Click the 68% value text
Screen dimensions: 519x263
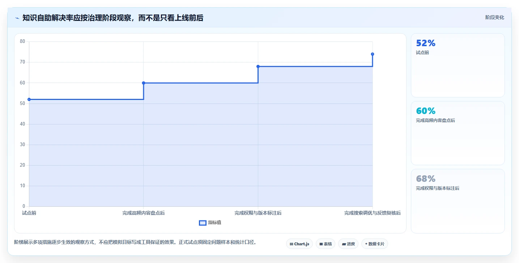[426, 179]
